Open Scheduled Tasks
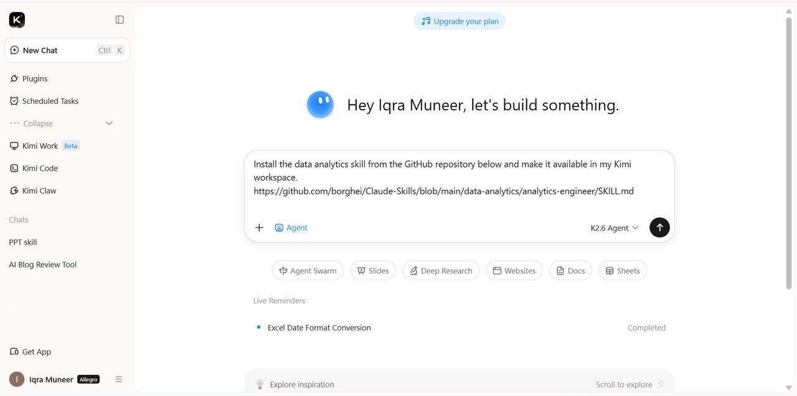The height and width of the screenshot is (396, 797). 44,101
